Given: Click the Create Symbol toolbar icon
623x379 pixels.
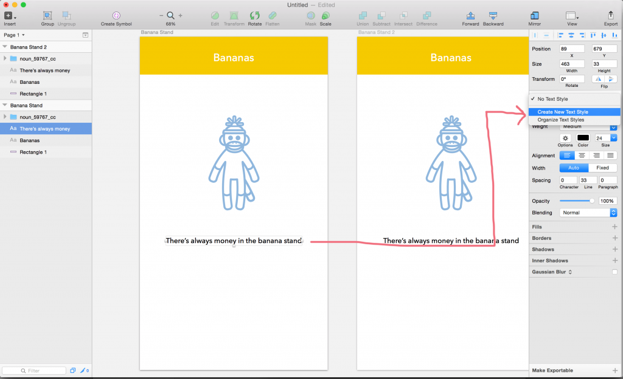Looking at the screenshot, I should click(x=116, y=16).
